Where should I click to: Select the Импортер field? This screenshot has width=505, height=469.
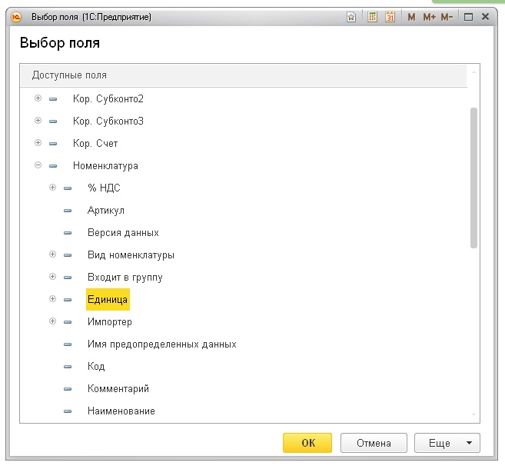[x=110, y=322]
